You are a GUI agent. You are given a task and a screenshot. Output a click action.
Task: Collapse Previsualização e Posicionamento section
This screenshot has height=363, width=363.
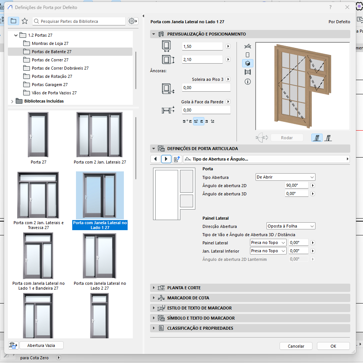pos(153,34)
